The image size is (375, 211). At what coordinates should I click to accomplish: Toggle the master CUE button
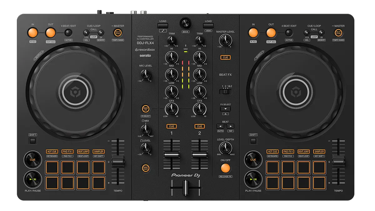225,57
